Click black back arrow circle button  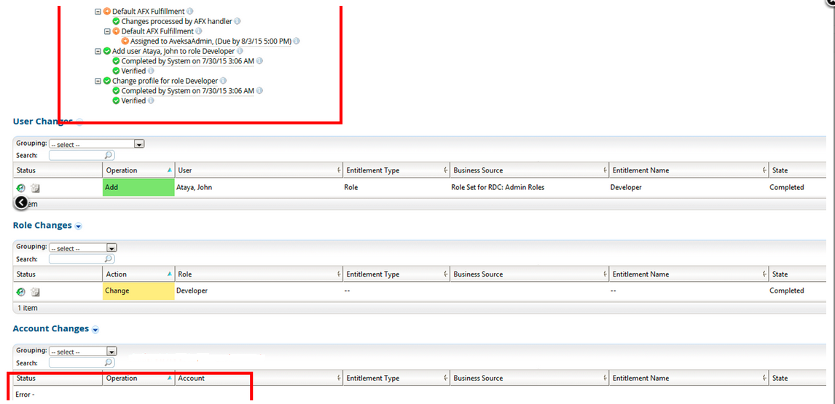(x=21, y=202)
